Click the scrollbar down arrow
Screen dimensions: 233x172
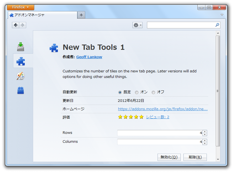coord(218,159)
